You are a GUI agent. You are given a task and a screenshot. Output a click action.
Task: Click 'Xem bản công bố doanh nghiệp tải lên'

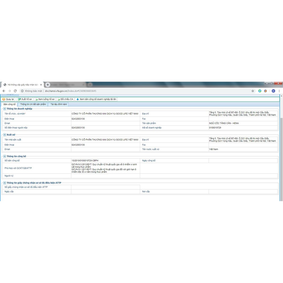(96, 99)
